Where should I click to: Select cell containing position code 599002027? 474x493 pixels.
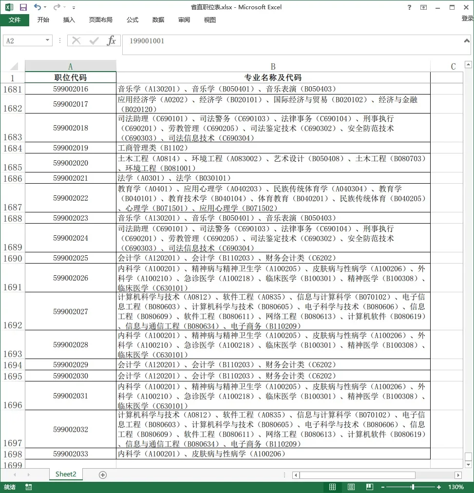tap(71, 311)
